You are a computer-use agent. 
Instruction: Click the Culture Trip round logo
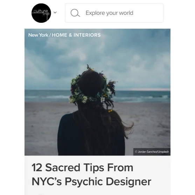41,13
